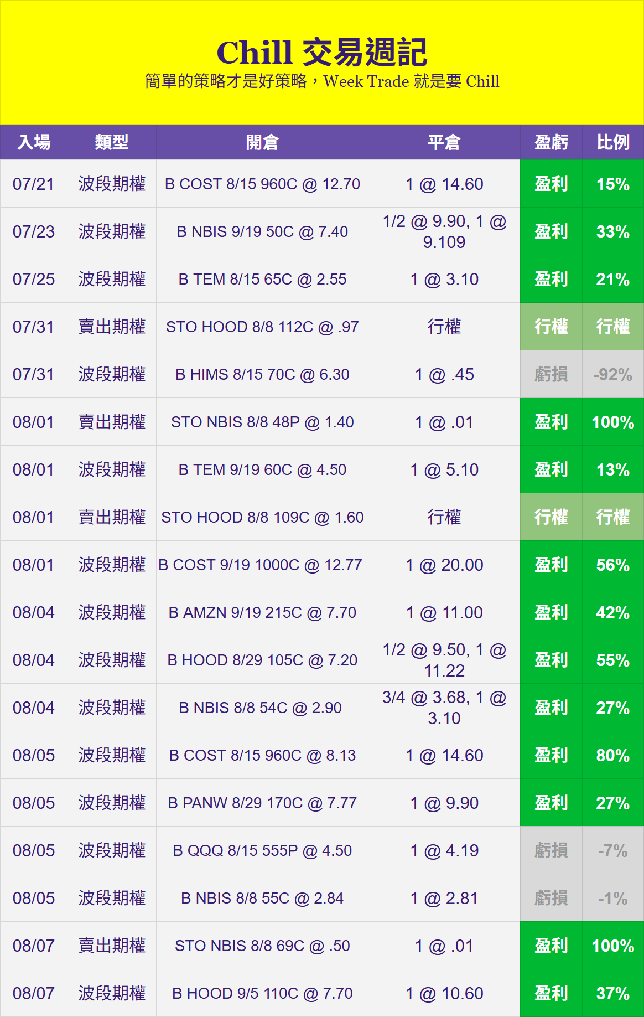This screenshot has height=1017, width=644.
Task: Click the Week Trade subtitle text
Action: pos(321,81)
